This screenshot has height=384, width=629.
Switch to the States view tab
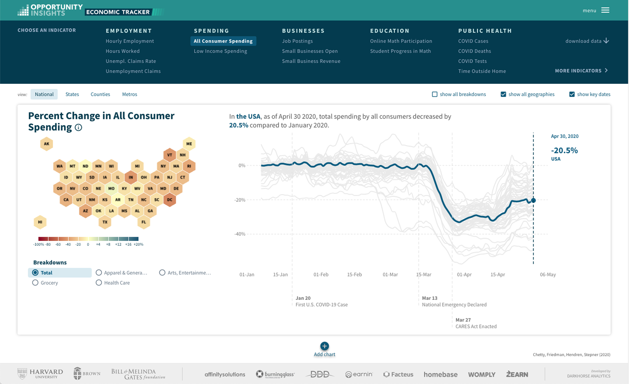(x=72, y=94)
